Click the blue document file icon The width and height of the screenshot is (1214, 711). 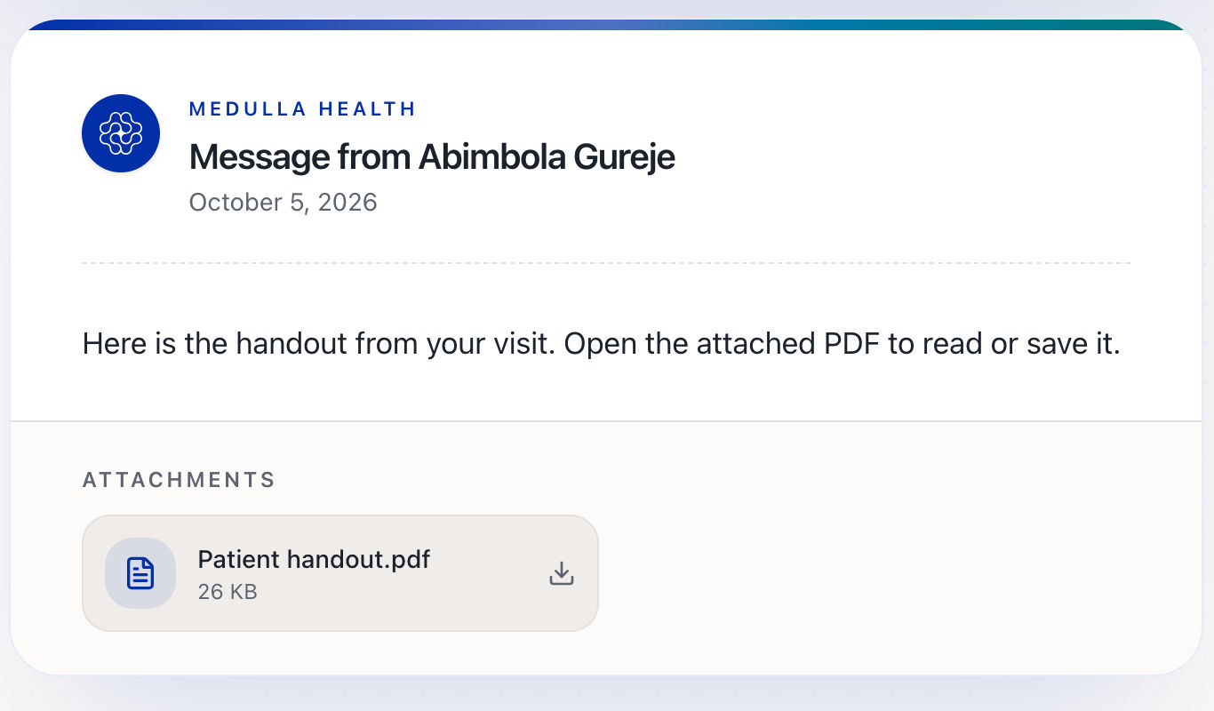pos(140,573)
